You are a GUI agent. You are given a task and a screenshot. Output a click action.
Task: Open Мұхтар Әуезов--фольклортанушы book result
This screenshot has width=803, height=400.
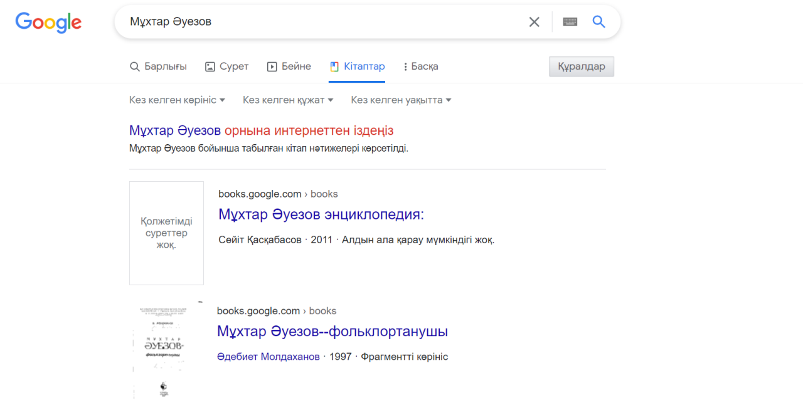coord(332,331)
